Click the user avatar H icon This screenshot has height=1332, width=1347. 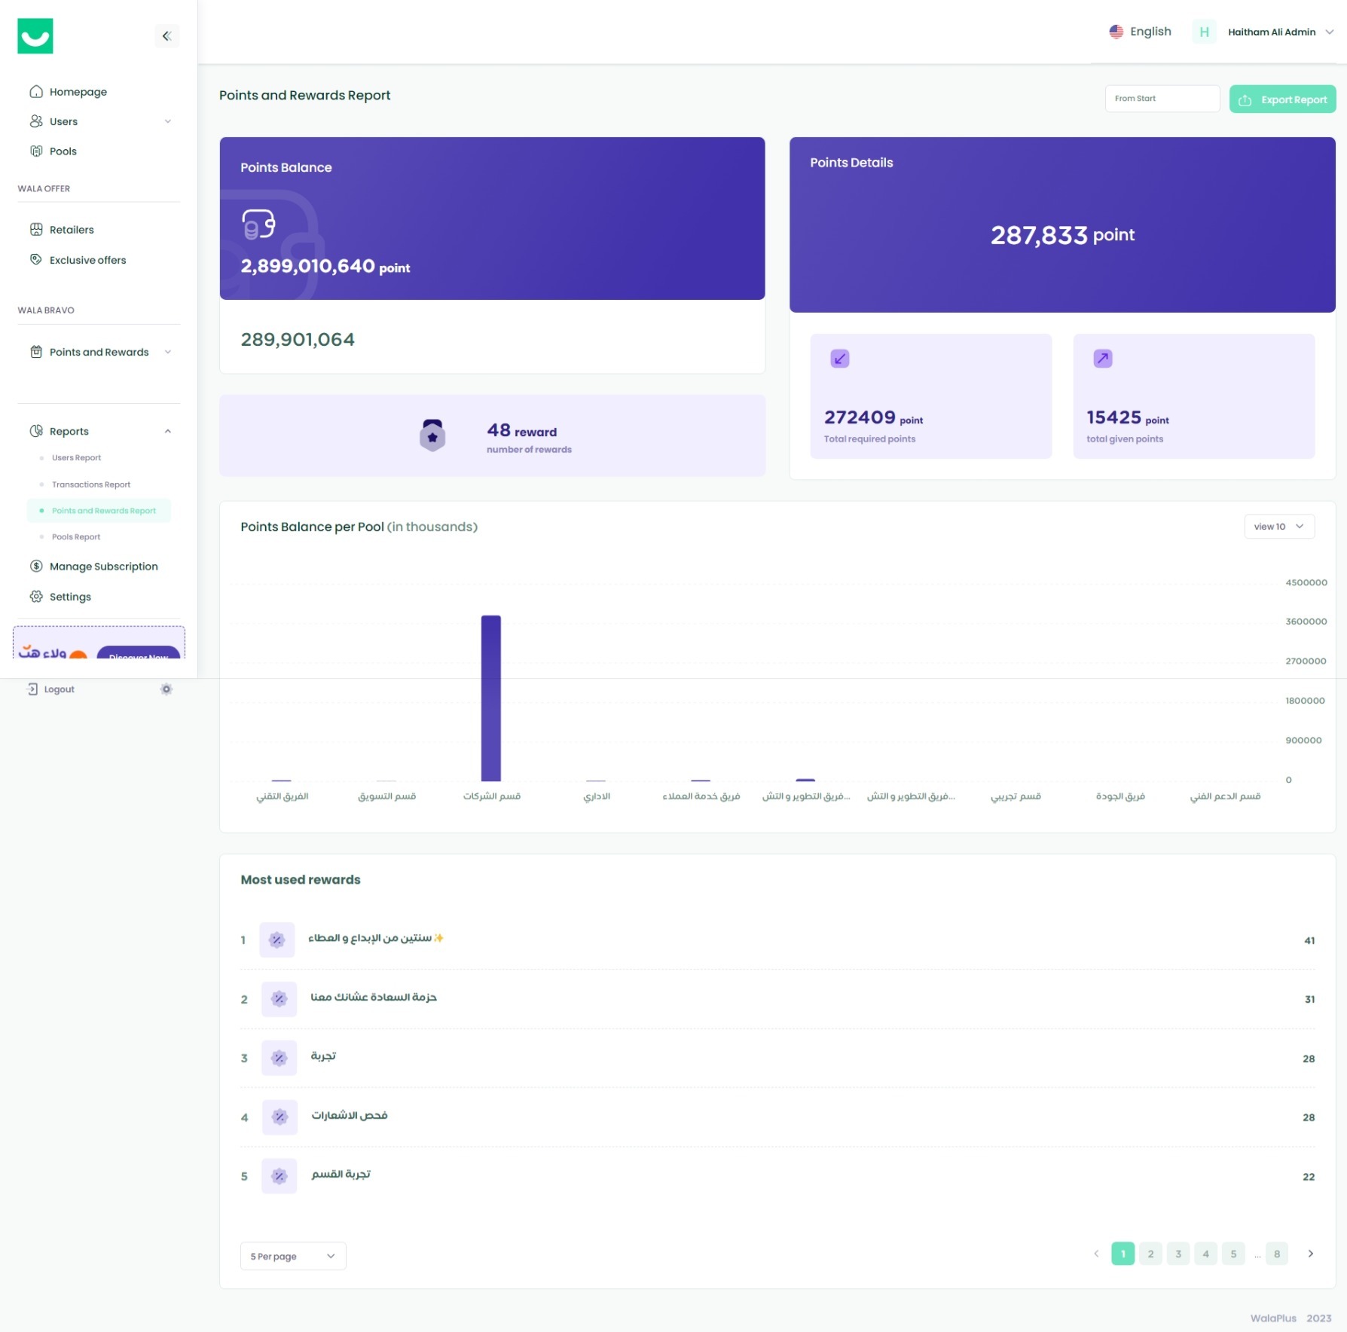[x=1204, y=32]
